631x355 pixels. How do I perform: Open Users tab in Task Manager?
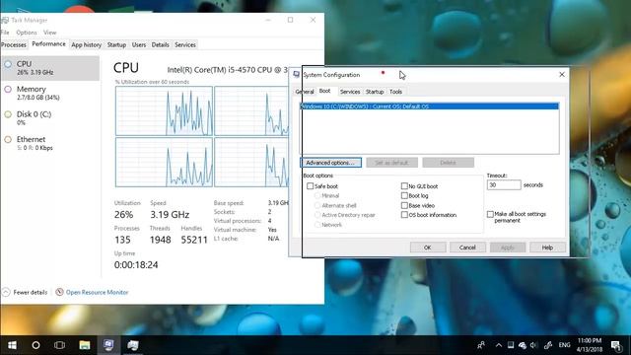(x=139, y=44)
